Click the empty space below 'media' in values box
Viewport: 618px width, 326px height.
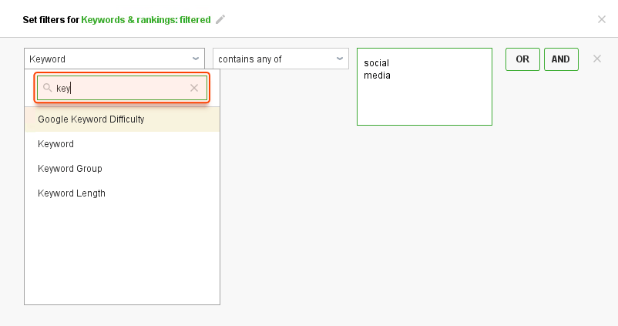(425, 103)
